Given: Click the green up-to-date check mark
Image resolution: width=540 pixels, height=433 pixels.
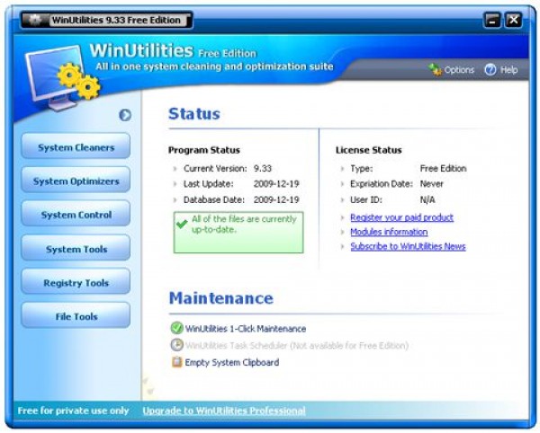Looking at the screenshot, I should click(182, 224).
